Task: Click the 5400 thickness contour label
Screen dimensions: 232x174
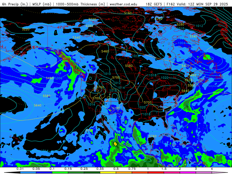Action: (185, 66)
